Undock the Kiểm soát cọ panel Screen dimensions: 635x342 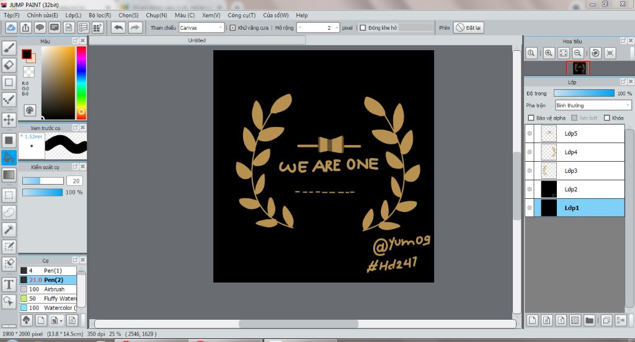[75, 166]
